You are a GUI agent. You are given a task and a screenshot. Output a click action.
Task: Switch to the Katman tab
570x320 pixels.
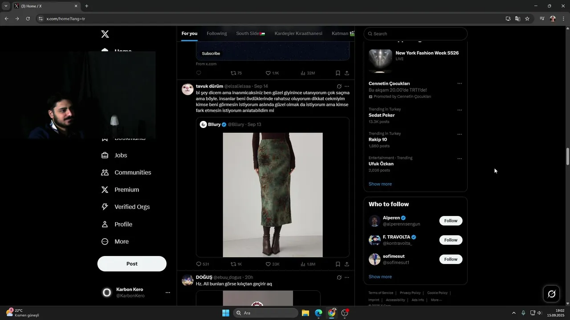pyautogui.click(x=343, y=33)
